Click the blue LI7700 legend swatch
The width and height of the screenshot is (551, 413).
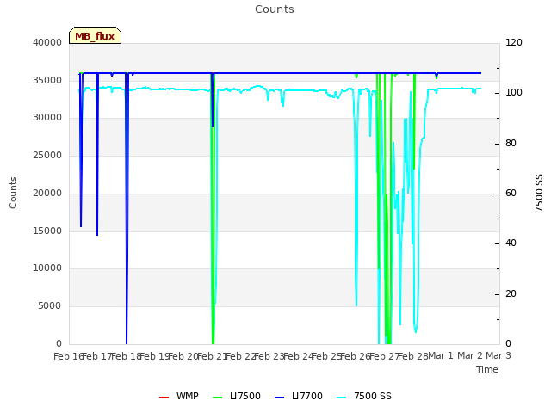pyautogui.click(x=279, y=398)
